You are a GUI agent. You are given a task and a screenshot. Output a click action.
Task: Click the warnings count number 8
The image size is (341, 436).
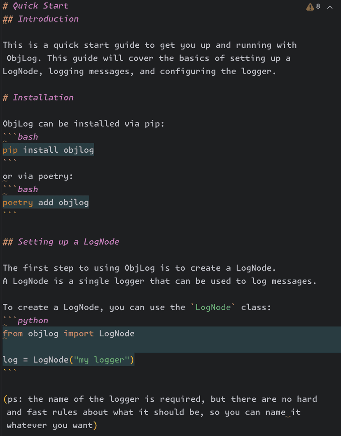click(x=318, y=7)
